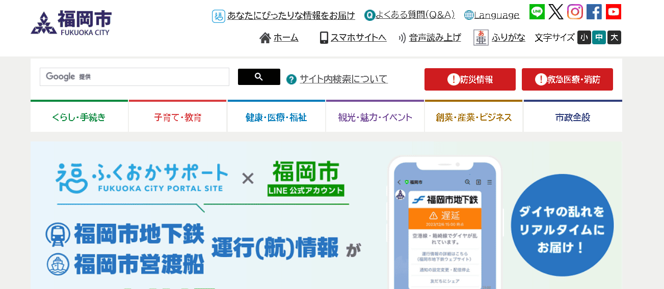664x289 pixels.
Task: Click the Q icon beside よくある質問
Action: pos(369,15)
